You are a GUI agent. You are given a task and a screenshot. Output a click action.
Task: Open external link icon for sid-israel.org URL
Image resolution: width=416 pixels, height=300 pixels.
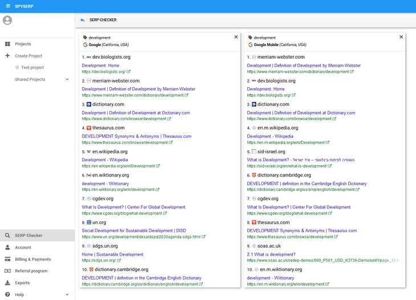tap(330, 166)
